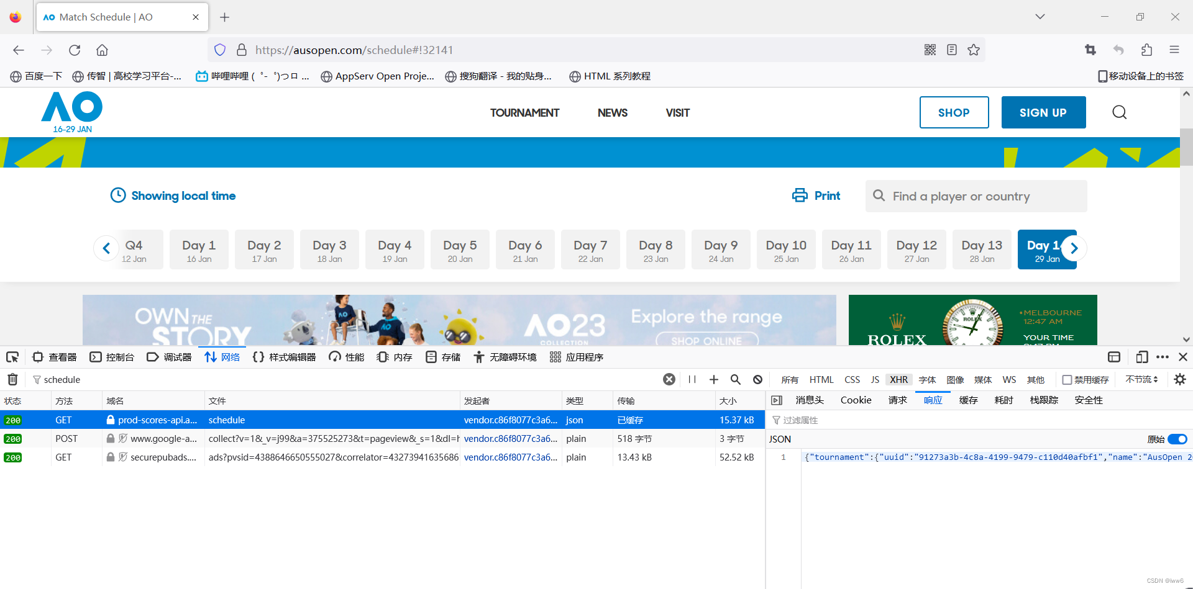
Task: Search network requests magnifier
Action: 736,379
